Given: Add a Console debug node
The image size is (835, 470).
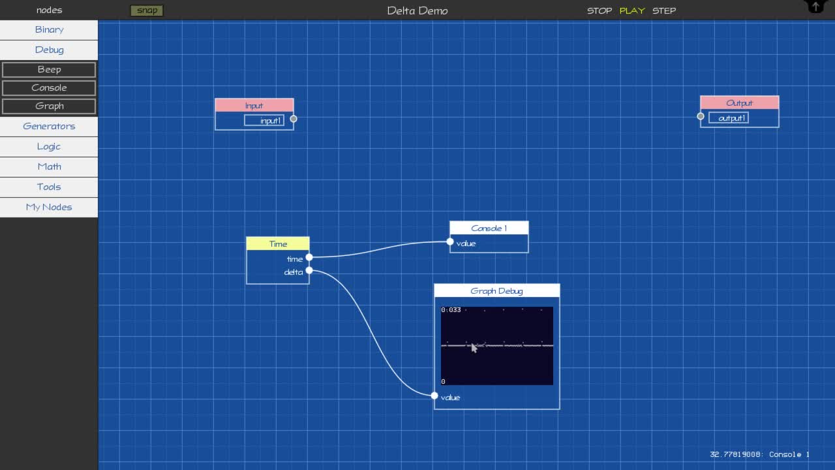Looking at the screenshot, I should [x=49, y=87].
